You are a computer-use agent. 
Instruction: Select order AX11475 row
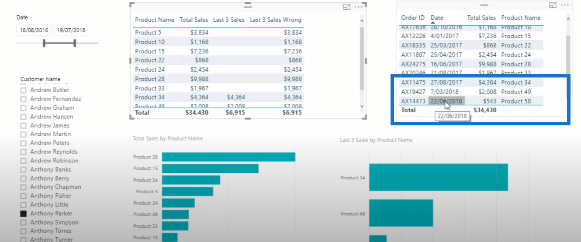coord(472,82)
